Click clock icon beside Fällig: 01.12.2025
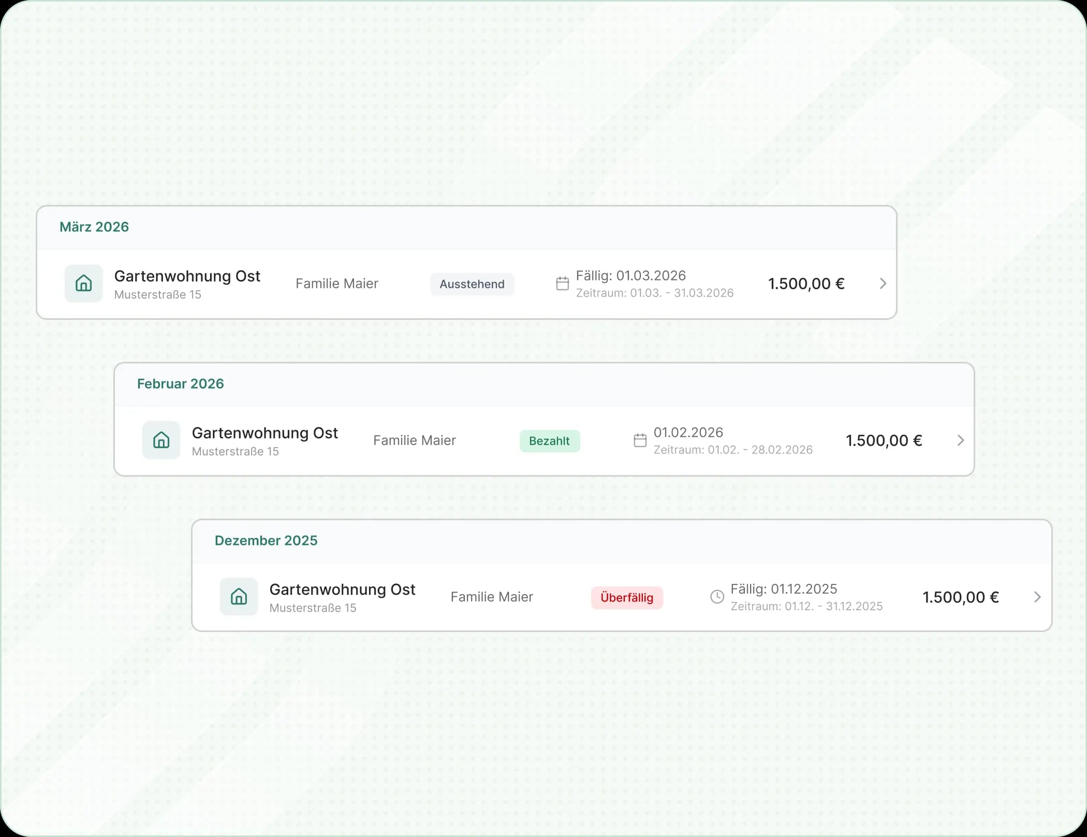The image size is (1087, 837). [x=717, y=597]
